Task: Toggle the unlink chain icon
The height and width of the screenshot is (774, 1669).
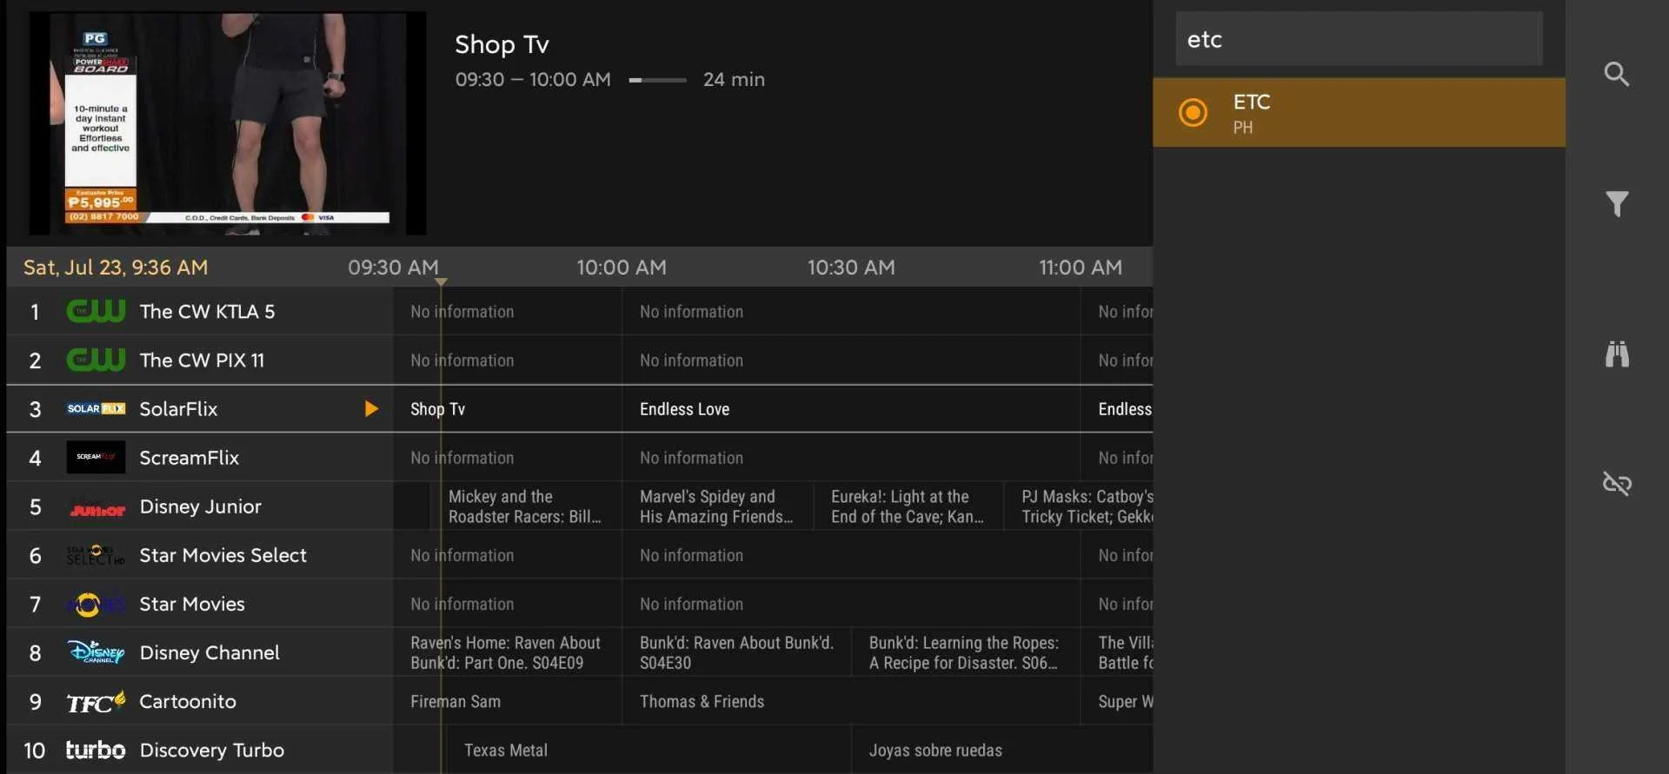Action: (x=1616, y=483)
